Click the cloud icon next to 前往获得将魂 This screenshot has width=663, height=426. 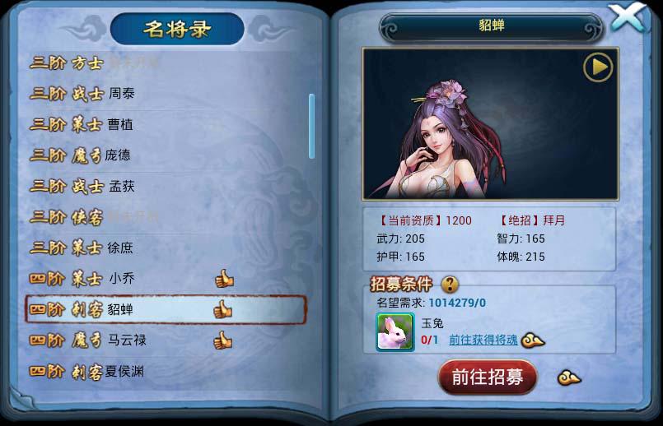pos(533,340)
